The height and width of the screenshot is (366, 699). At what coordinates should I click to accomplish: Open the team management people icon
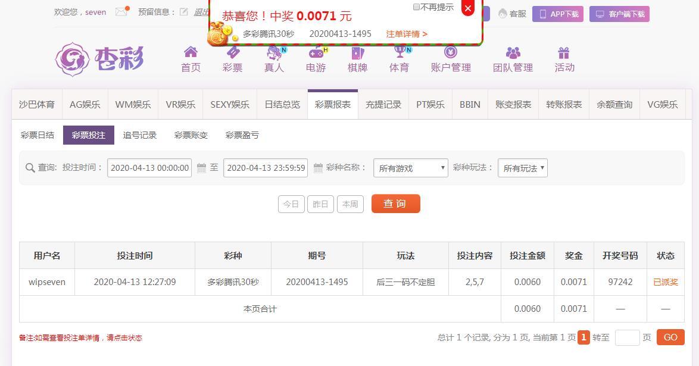(513, 53)
